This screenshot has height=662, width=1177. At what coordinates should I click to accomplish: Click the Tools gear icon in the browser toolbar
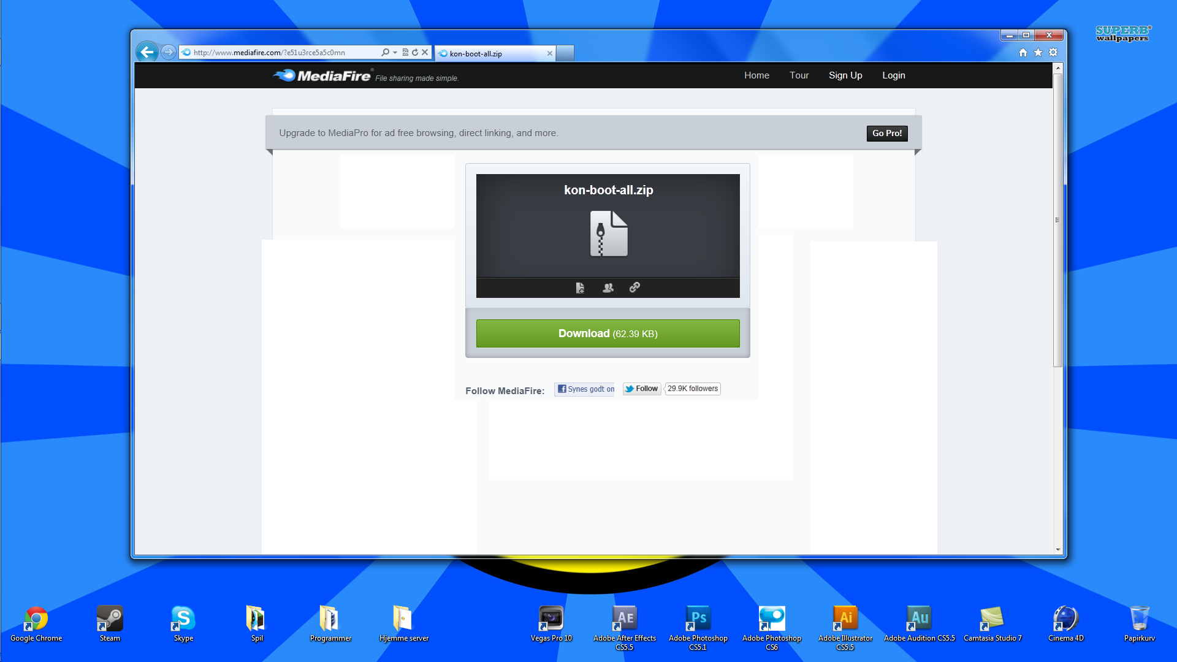[1053, 52]
